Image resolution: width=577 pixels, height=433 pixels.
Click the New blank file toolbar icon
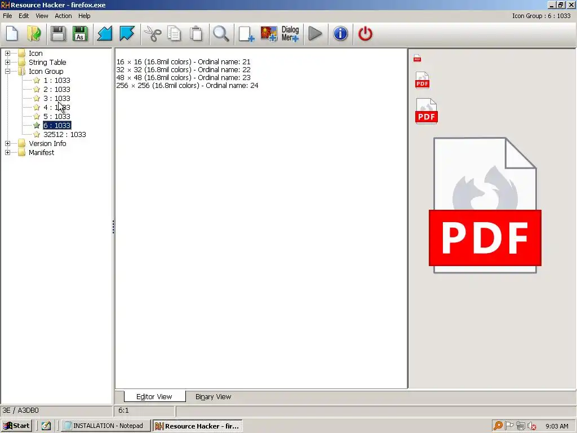[x=12, y=34]
